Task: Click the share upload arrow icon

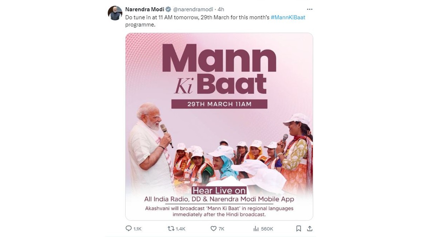Action: tap(309, 229)
